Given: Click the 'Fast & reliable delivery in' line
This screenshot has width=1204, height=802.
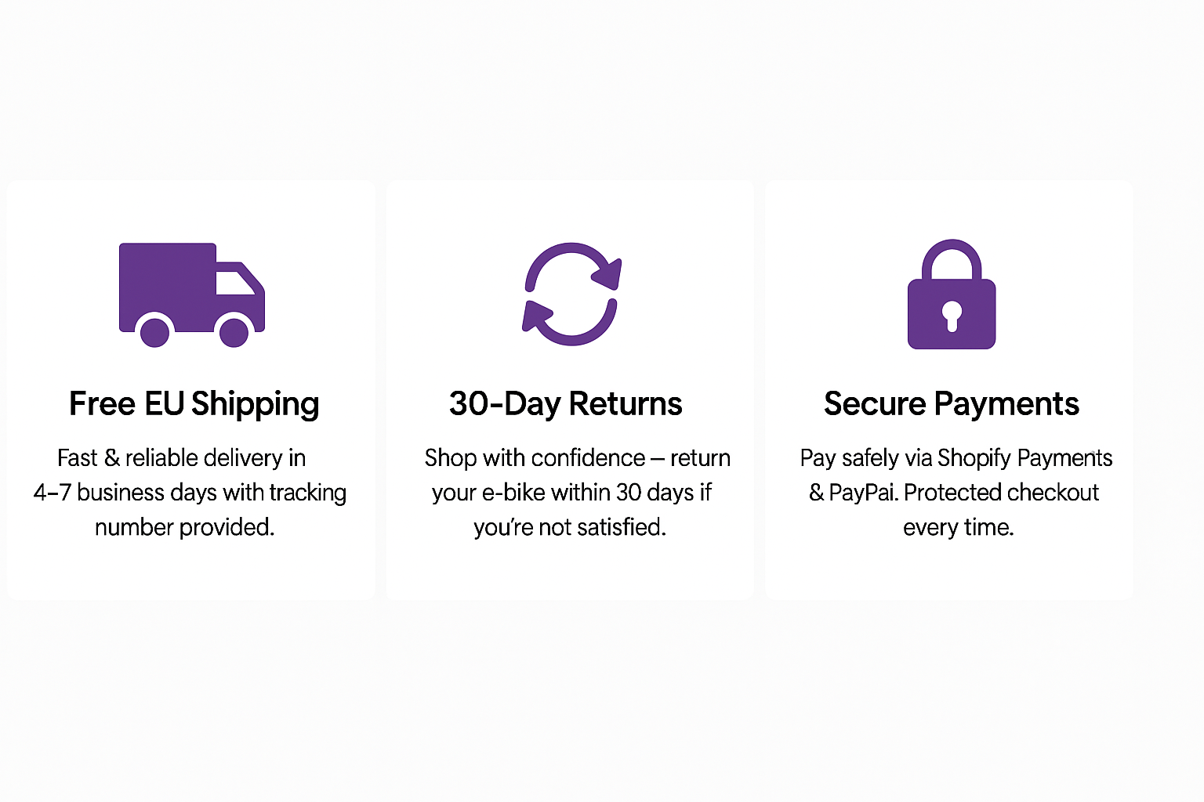Looking at the screenshot, I should click(182, 457).
